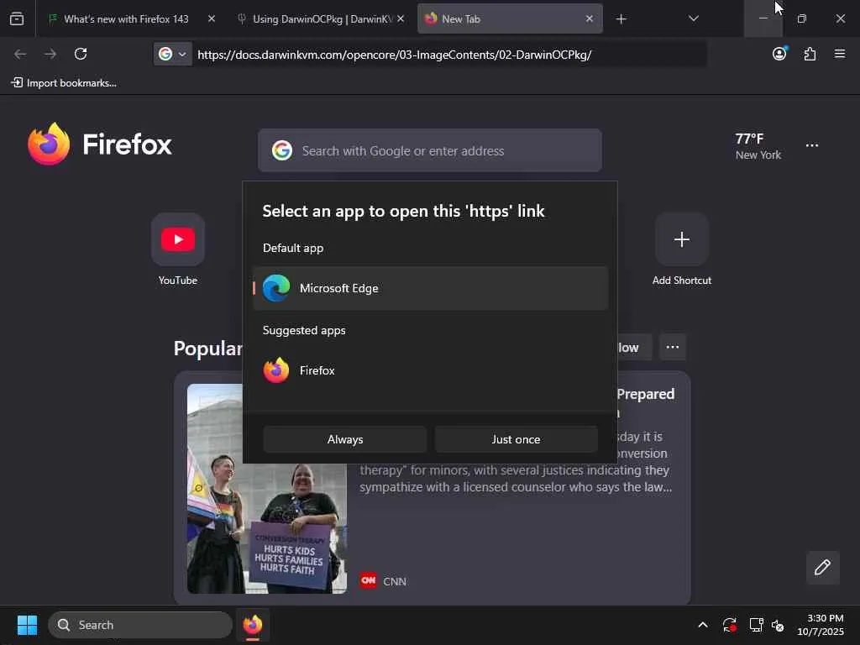The width and height of the screenshot is (860, 645).
Task: Open the Firefox account icon
Action: click(x=779, y=54)
